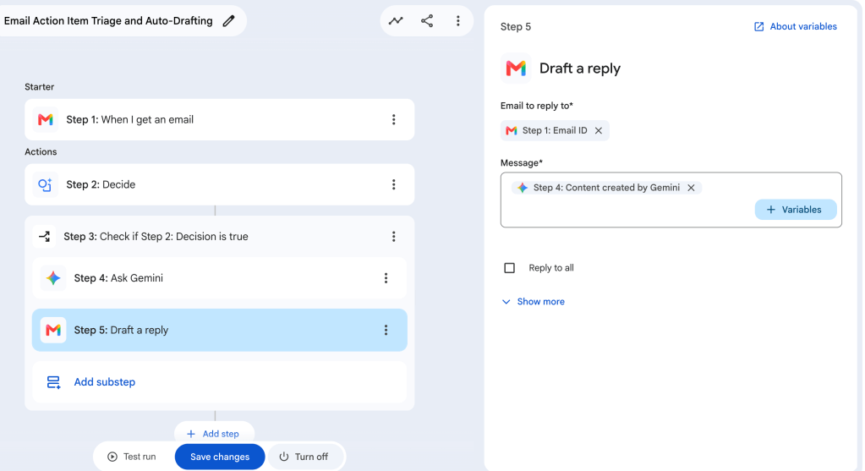Viewport: 865px width, 471px height.
Task: Enable the Reply to all checkbox
Action: coord(510,268)
